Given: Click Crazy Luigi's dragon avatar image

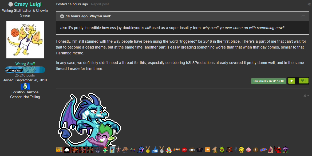Looking at the screenshot, I should point(25,40).
